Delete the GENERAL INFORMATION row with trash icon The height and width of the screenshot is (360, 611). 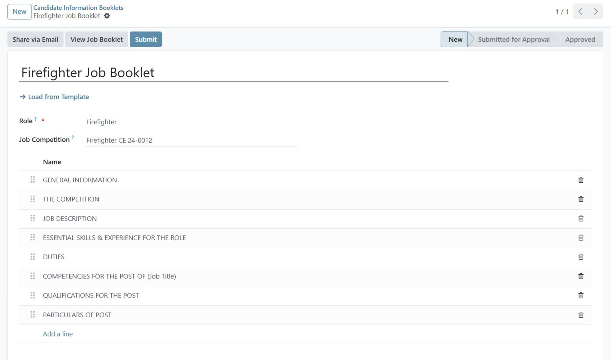coord(581,180)
